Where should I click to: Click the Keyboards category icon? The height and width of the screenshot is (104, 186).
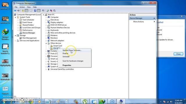49,30
